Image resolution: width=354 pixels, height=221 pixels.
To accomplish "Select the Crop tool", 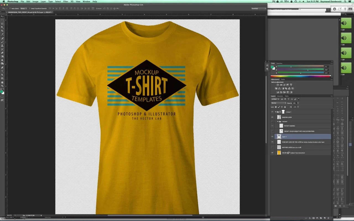I will tap(2, 31).
